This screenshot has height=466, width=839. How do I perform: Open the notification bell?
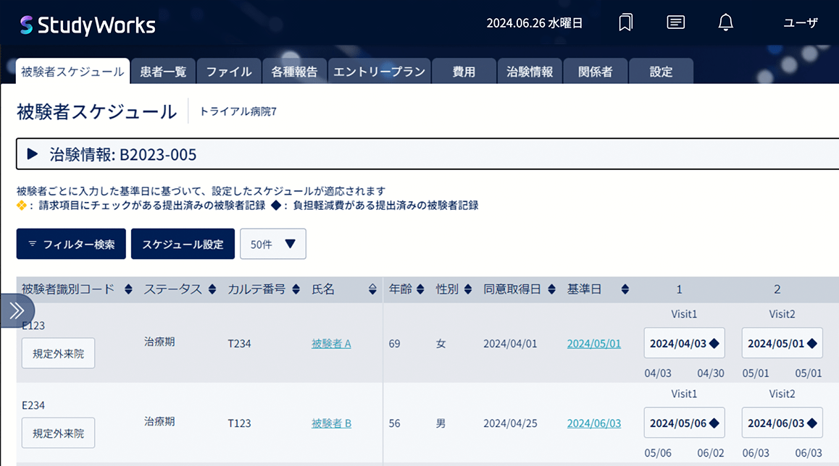725,22
